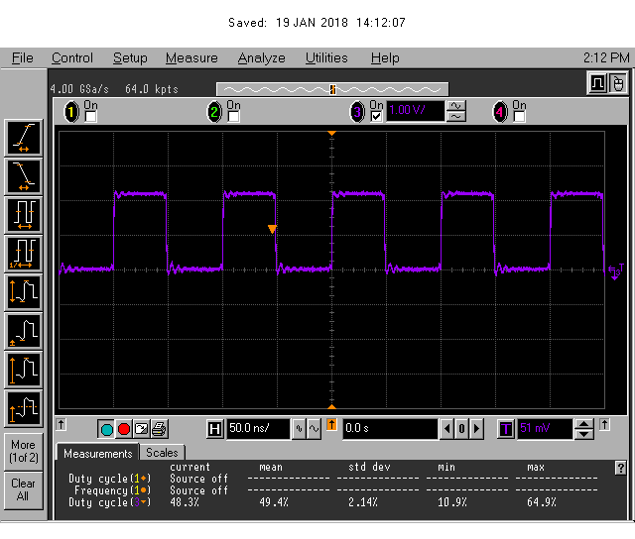Open the Measure menu
The height and width of the screenshot is (539, 635).
pos(191,58)
